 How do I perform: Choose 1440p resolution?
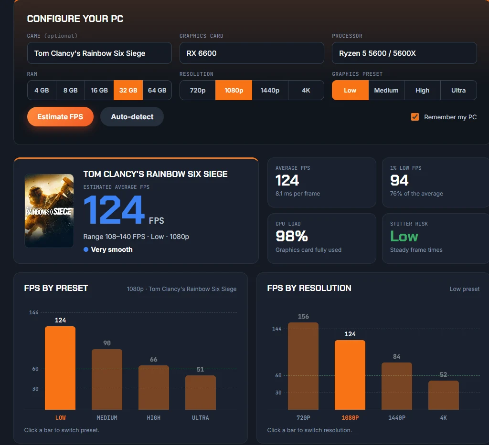click(x=270, y=90)
